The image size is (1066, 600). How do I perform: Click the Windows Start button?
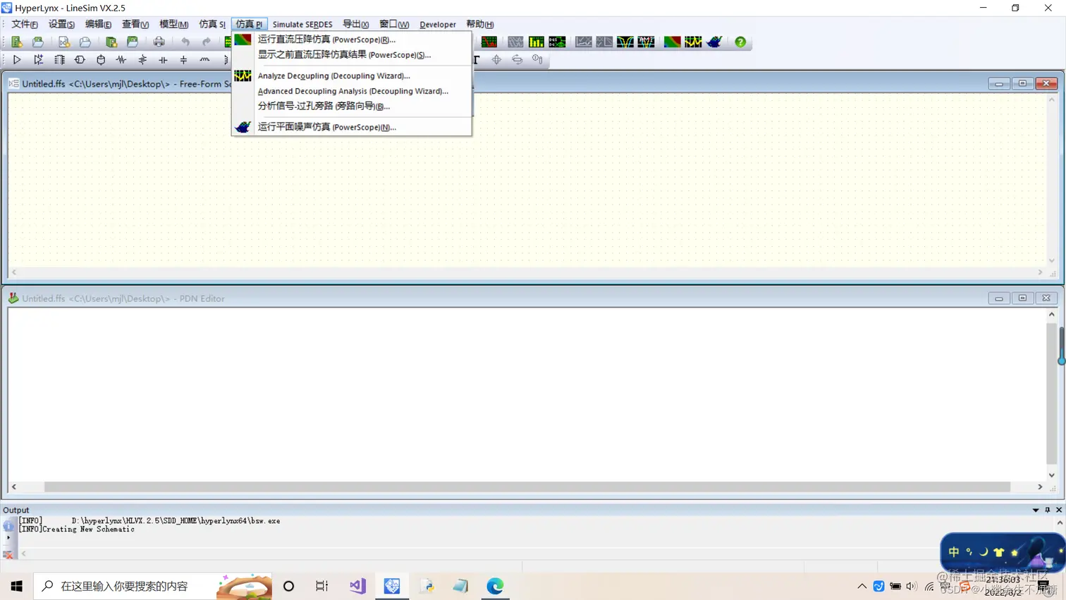(x=16, y=586)
